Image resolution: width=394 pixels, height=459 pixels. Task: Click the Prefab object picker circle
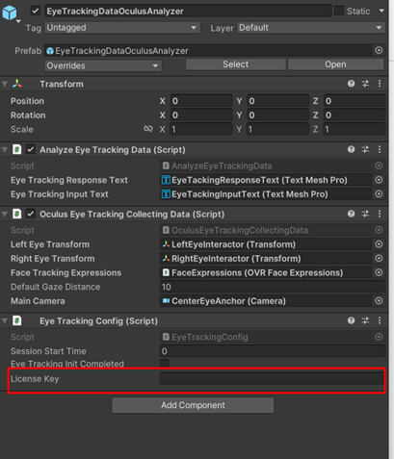pos(379,50)
